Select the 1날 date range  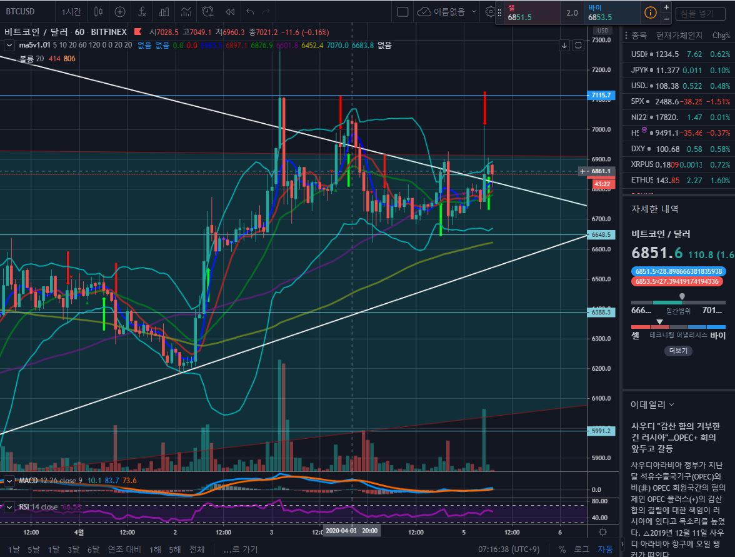point(14,549)
